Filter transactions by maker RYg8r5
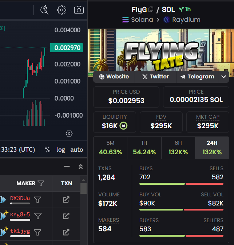The width and height of the screenshot is (234, 245). tap(38, 216)
